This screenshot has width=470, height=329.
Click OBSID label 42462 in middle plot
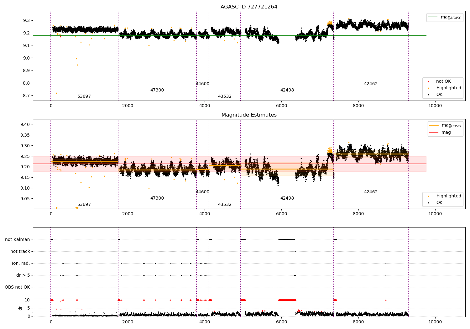[x=371, y=192]
